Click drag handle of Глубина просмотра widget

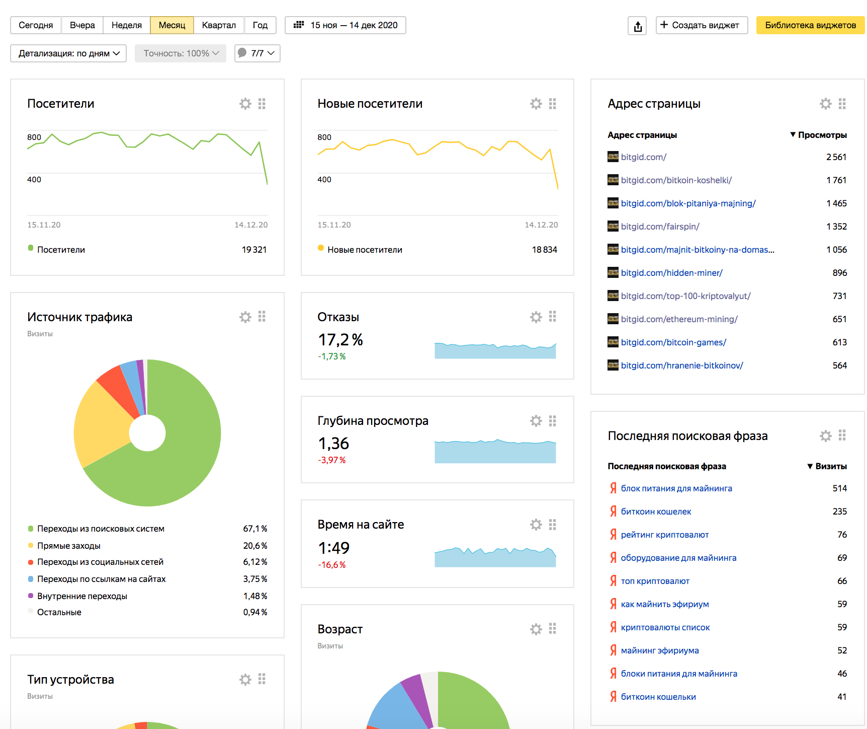pos(552,421)
